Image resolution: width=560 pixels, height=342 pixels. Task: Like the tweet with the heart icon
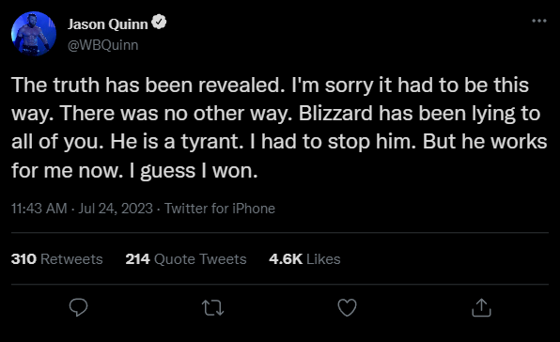click(x=347, y=307)
